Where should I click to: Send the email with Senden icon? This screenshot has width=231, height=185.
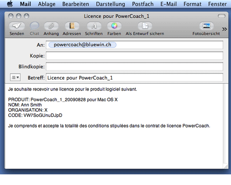pos(17,26)
